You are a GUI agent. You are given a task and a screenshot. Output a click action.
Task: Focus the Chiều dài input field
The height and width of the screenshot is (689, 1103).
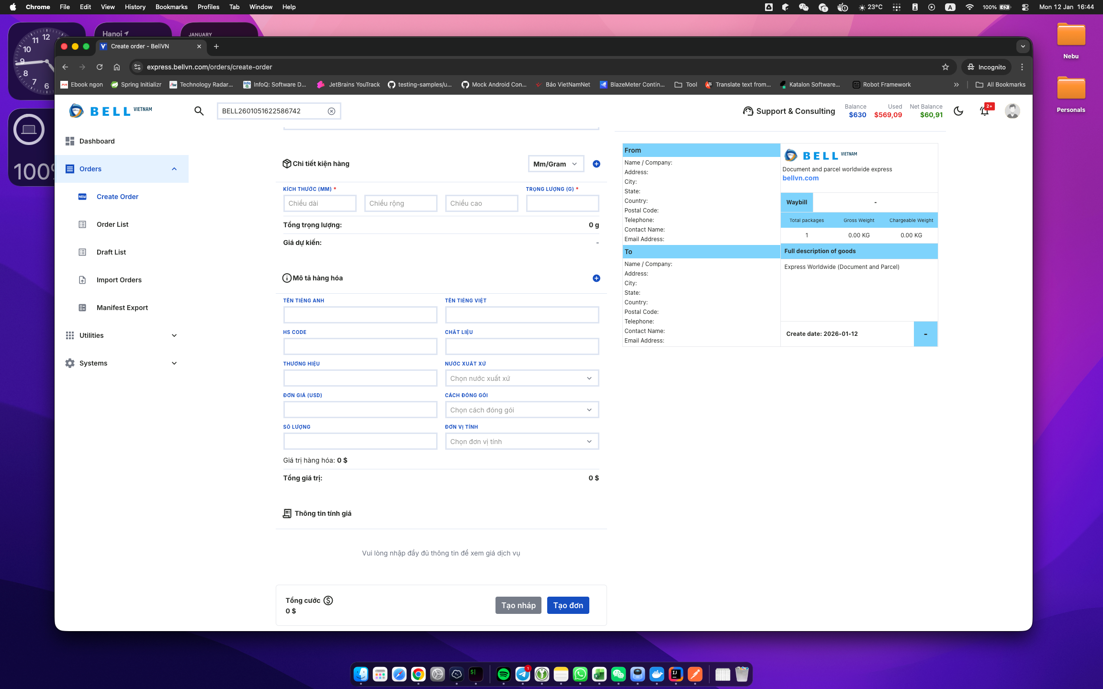(x=319, y=203)
